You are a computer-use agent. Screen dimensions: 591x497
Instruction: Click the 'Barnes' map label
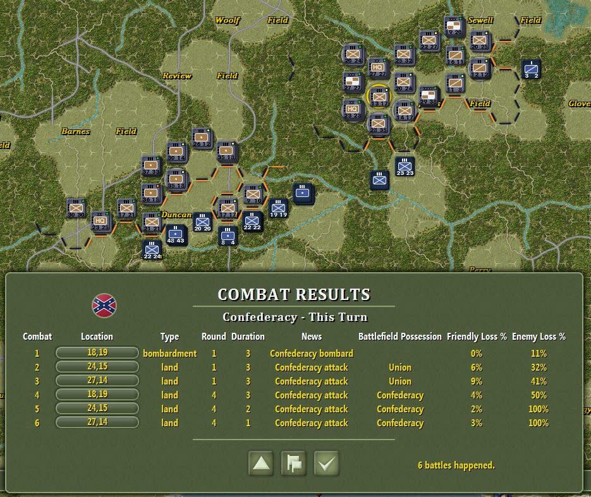(x=75, y=131)
